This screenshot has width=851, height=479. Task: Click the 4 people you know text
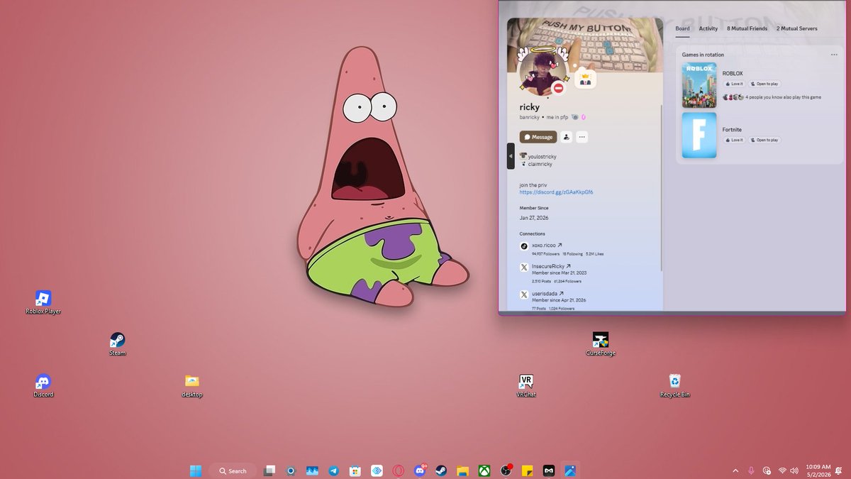(x=783, y=97)
